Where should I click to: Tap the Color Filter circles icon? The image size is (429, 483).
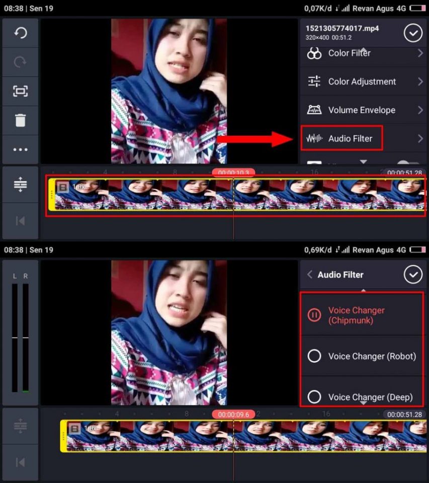coord(314,53)
